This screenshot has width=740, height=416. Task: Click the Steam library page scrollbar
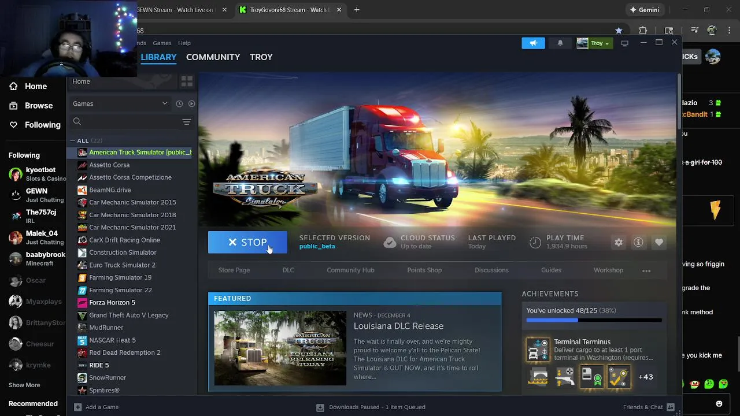tap(679, 102)
